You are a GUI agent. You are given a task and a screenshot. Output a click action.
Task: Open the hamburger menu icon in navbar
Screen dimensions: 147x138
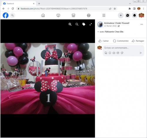(104, 15)
